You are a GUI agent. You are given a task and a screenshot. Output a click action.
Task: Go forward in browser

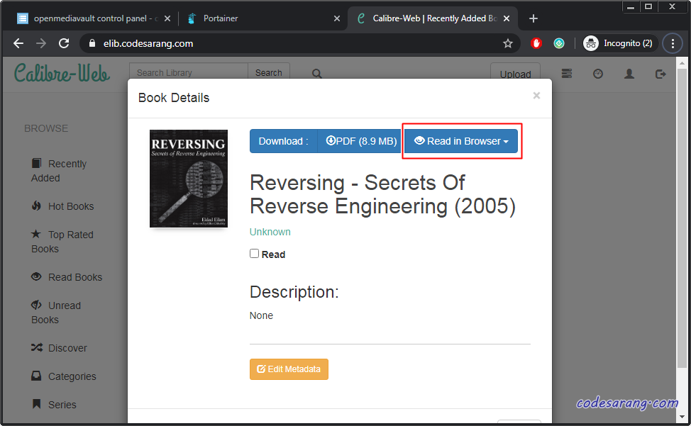click(x=41, y=43)
